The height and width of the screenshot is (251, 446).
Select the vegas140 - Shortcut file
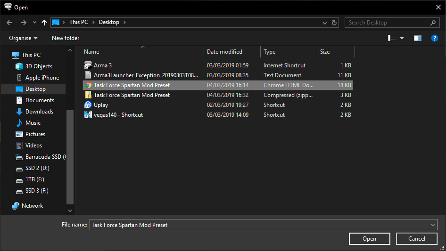click(118, 115)
